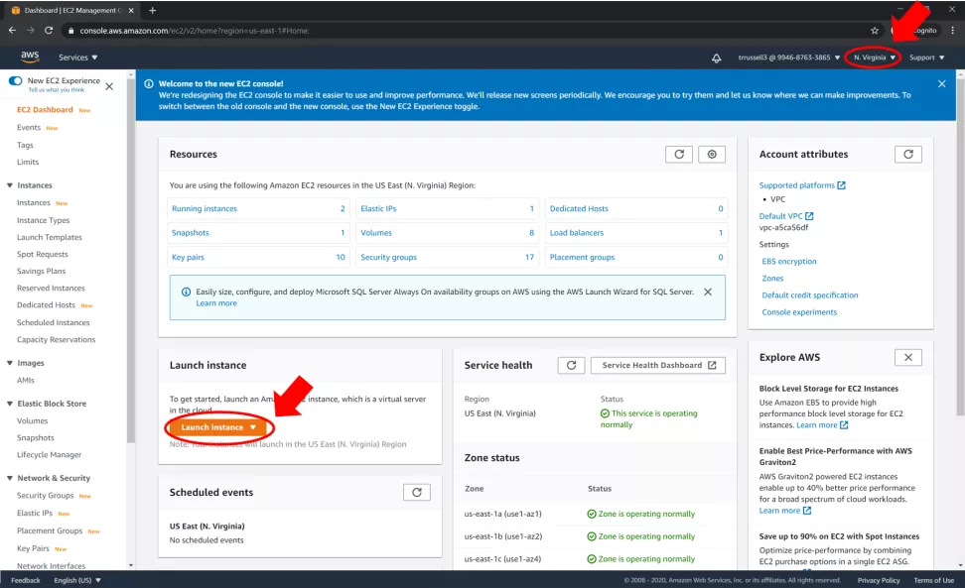Go to Savings Plans

(42, 271)
